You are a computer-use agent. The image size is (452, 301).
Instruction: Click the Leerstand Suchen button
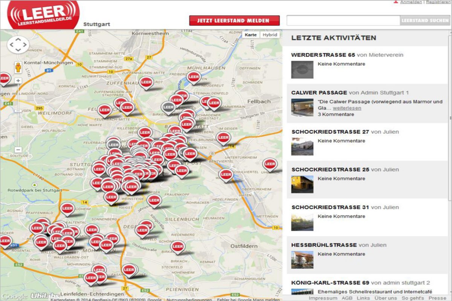pos(425,21)
